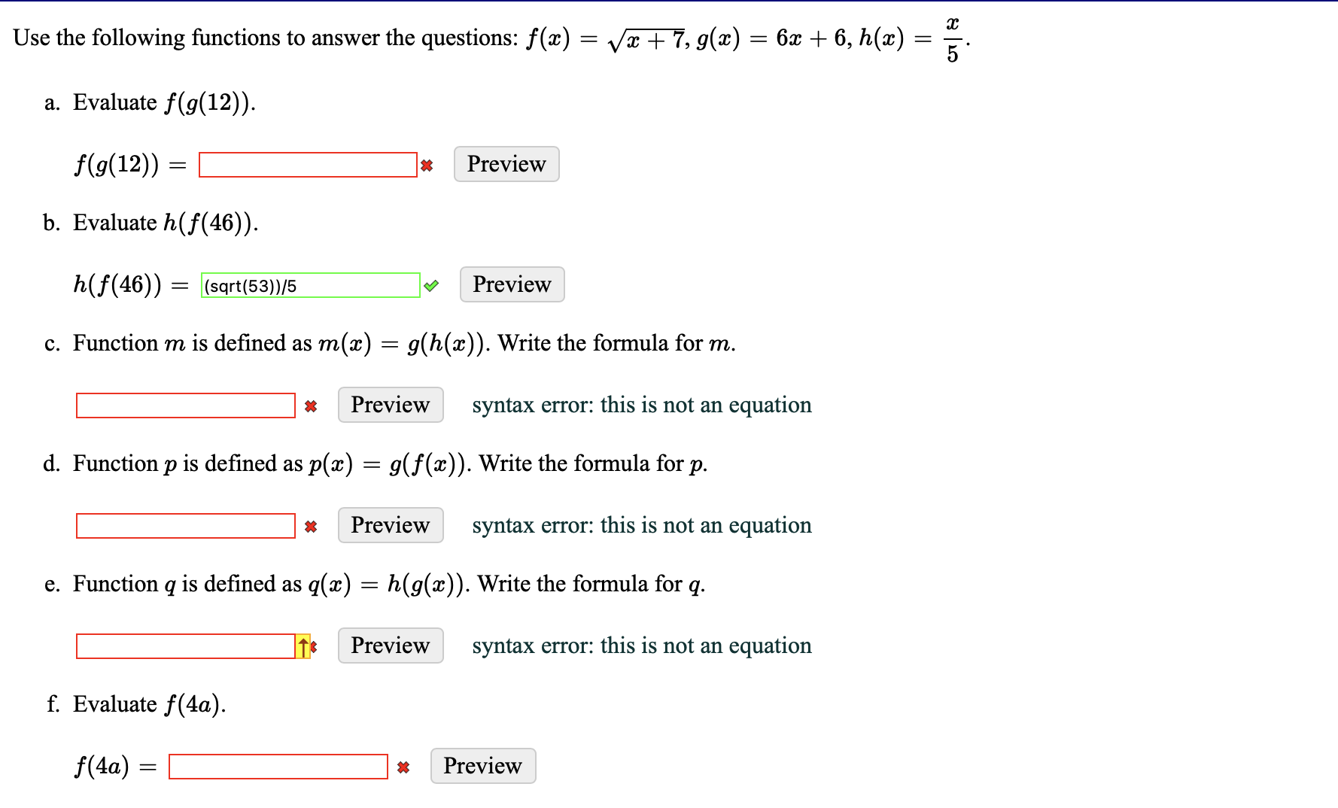1338x808 pixels.
Task: Click the yellow cursor marker in part e field
Action: pyautogui.click(x=302, y=646)
